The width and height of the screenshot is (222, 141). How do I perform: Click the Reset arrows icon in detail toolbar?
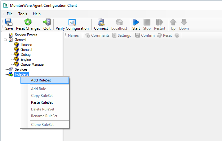[159, 35]
